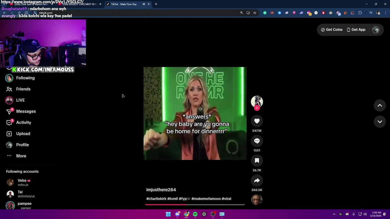
Task: Open the Extensions puzzle-piece menu
Action: point(360,13)
